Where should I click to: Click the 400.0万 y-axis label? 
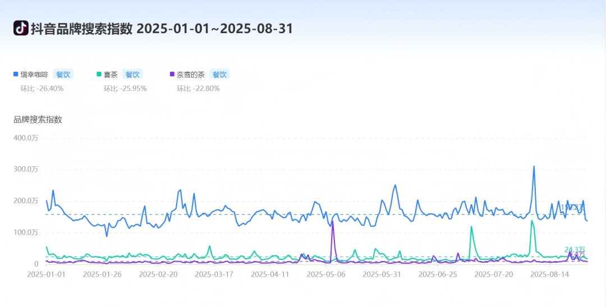pos(26,138)
